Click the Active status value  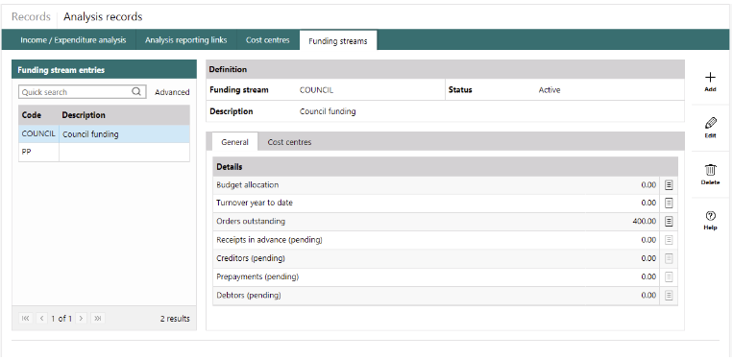click(x=550, y=90)
